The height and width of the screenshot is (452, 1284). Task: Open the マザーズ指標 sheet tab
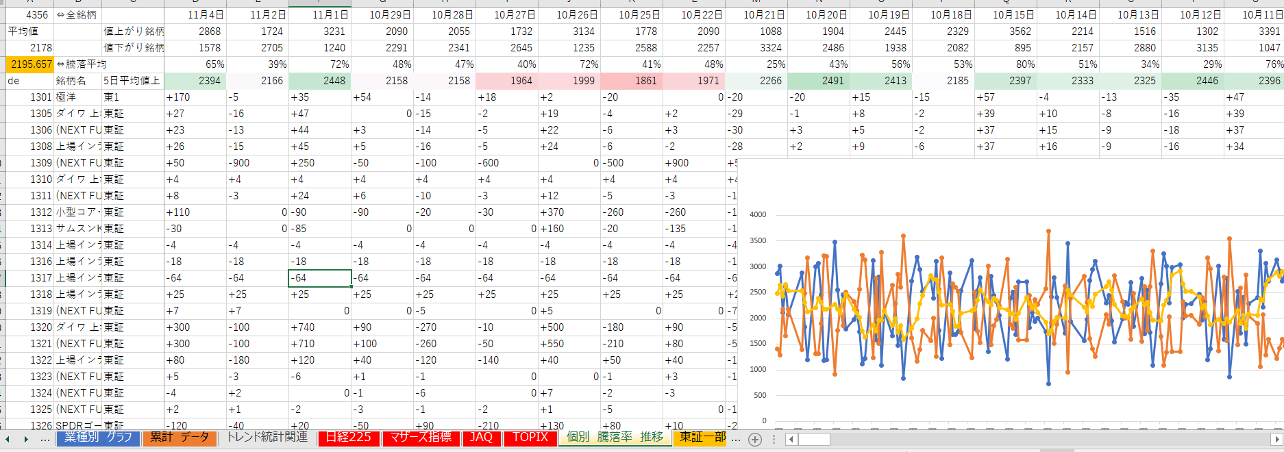[x=421, y=438]
